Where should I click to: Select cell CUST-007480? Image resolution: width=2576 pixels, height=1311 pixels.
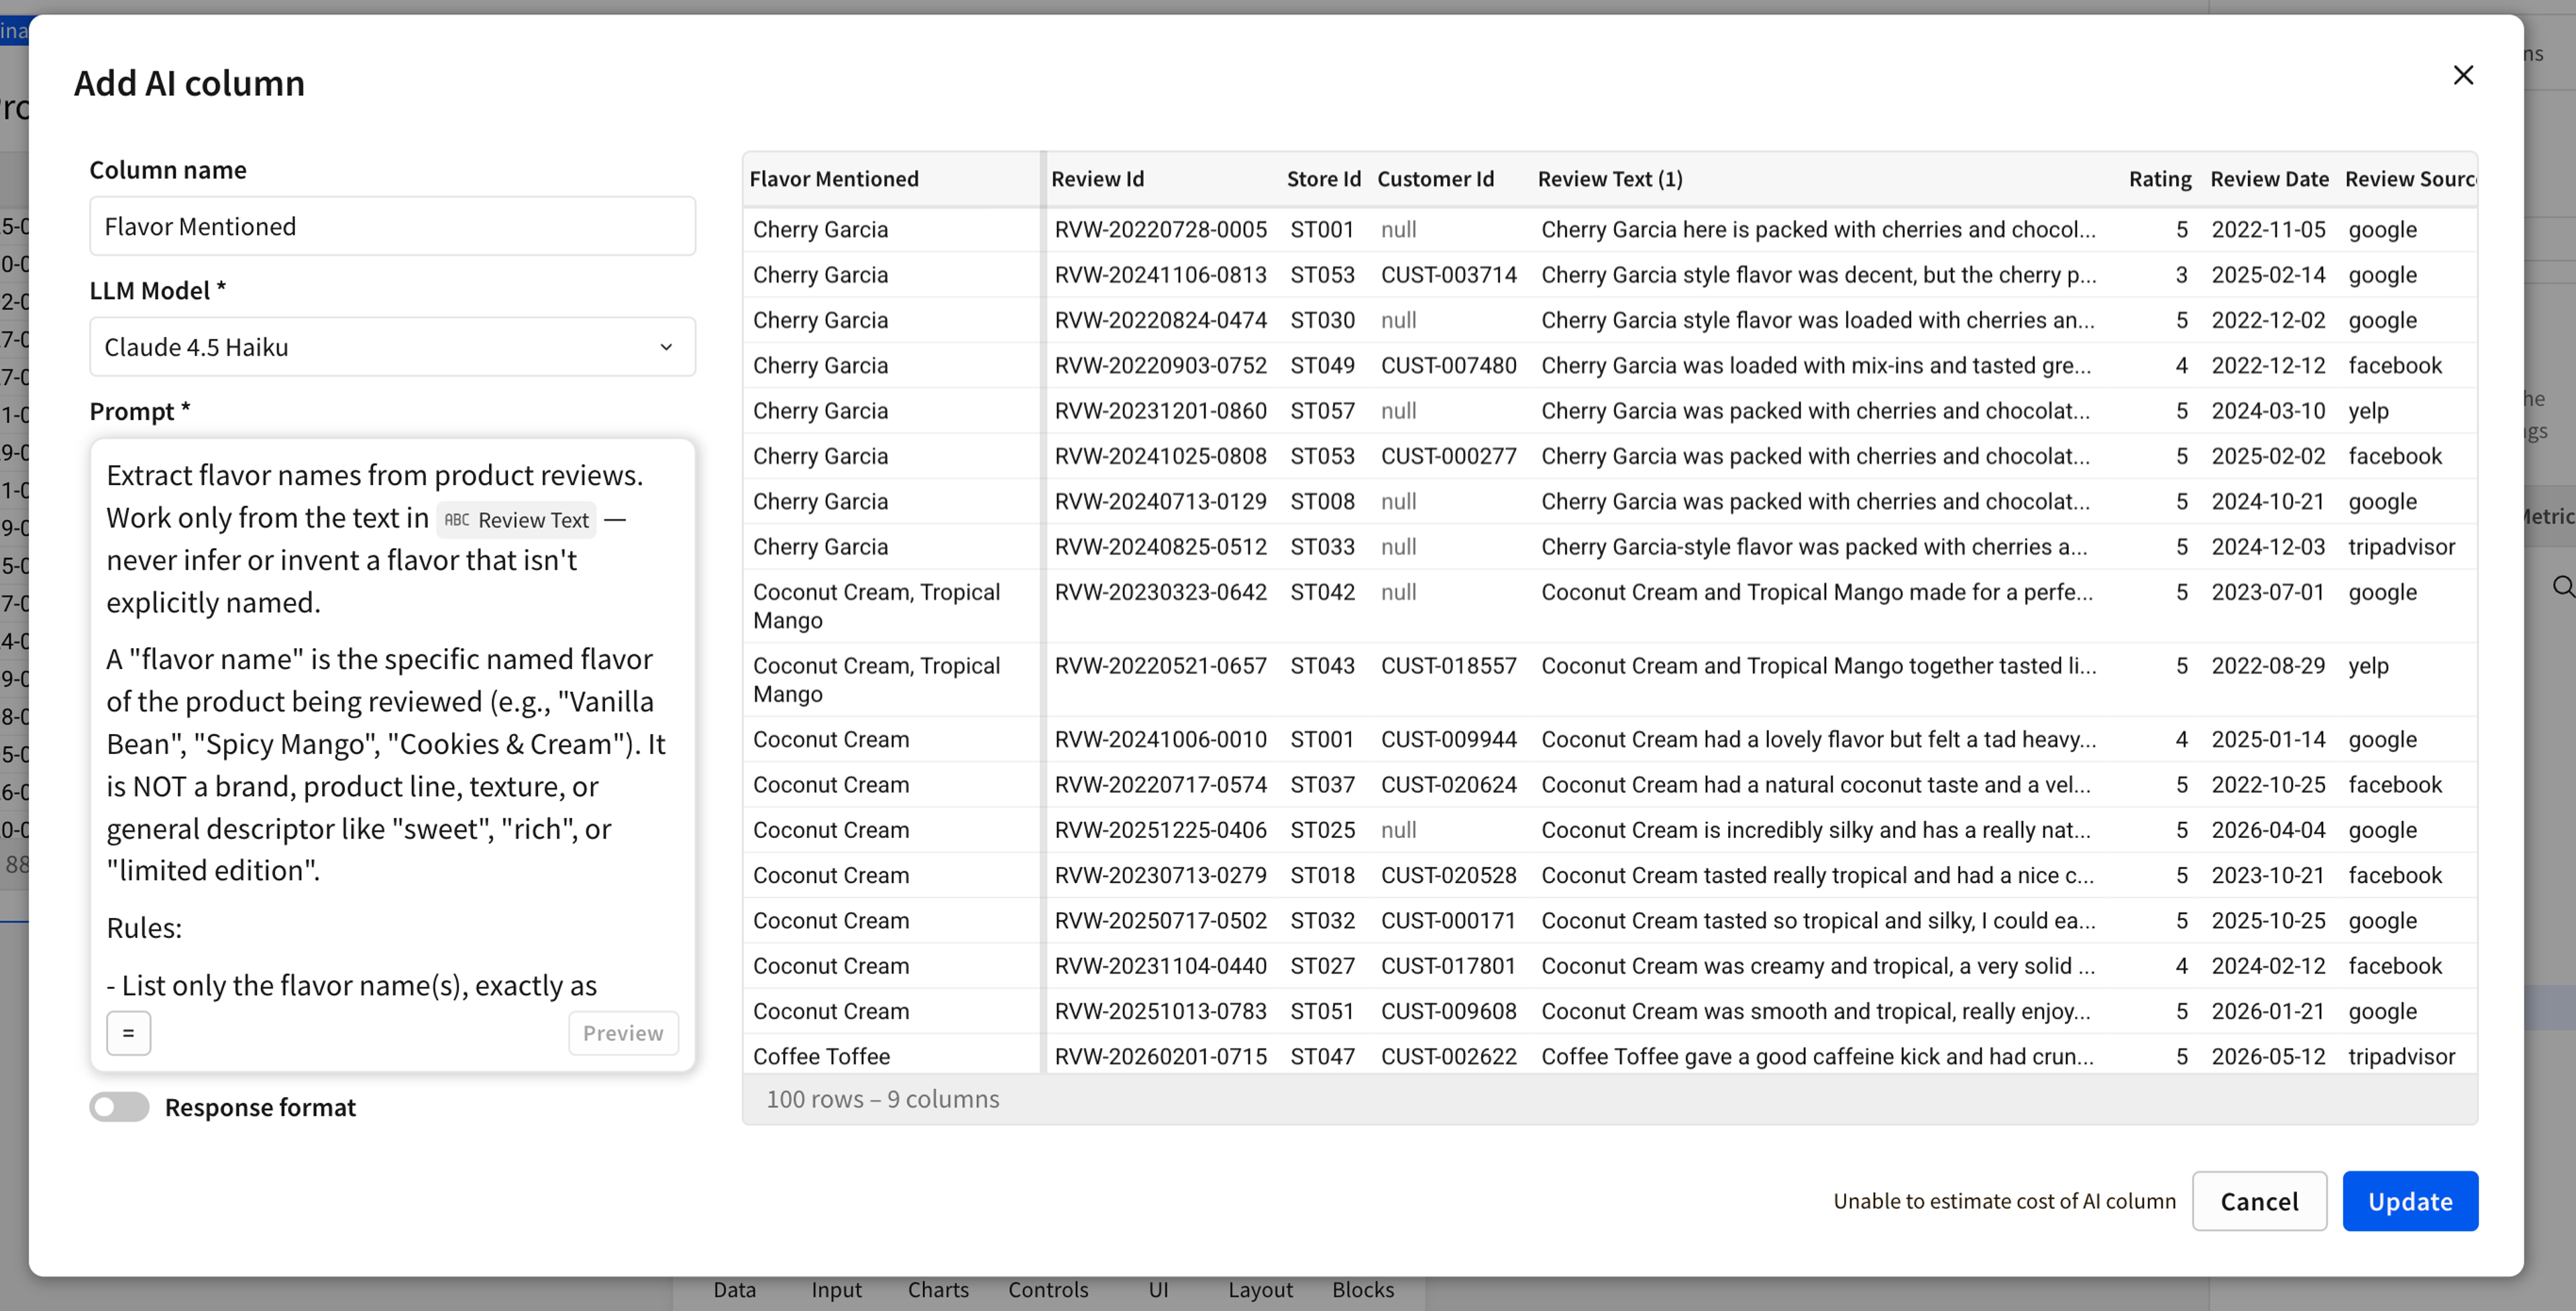click(x=1448, y=365)
